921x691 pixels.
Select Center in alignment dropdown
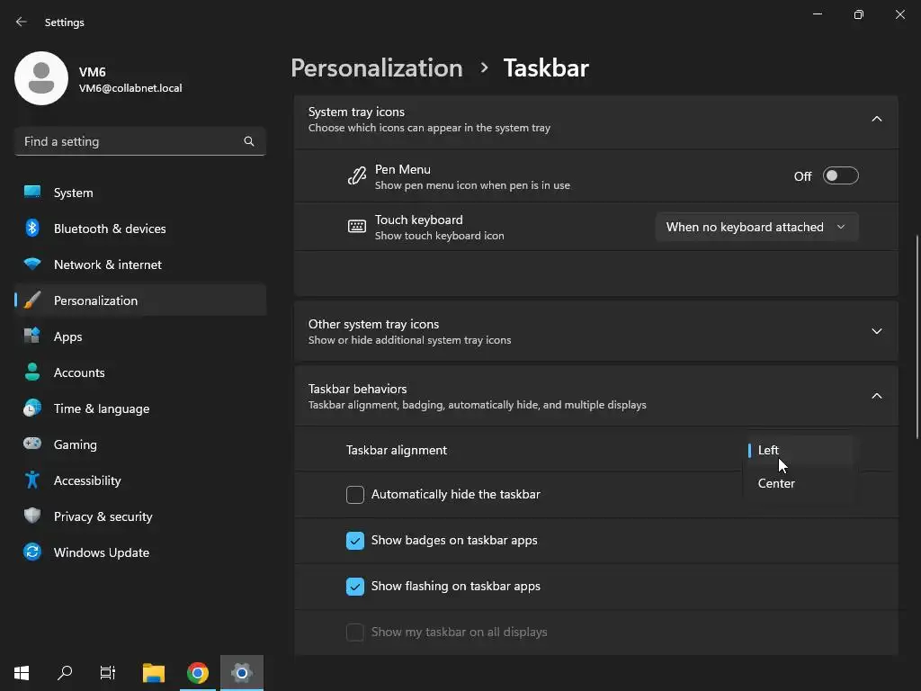[x=776, y=483]
